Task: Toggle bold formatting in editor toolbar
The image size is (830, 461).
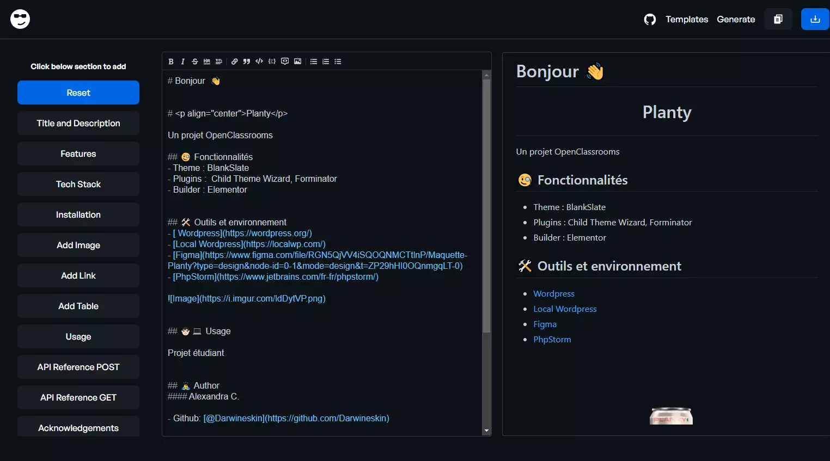Action: point(171,62)
